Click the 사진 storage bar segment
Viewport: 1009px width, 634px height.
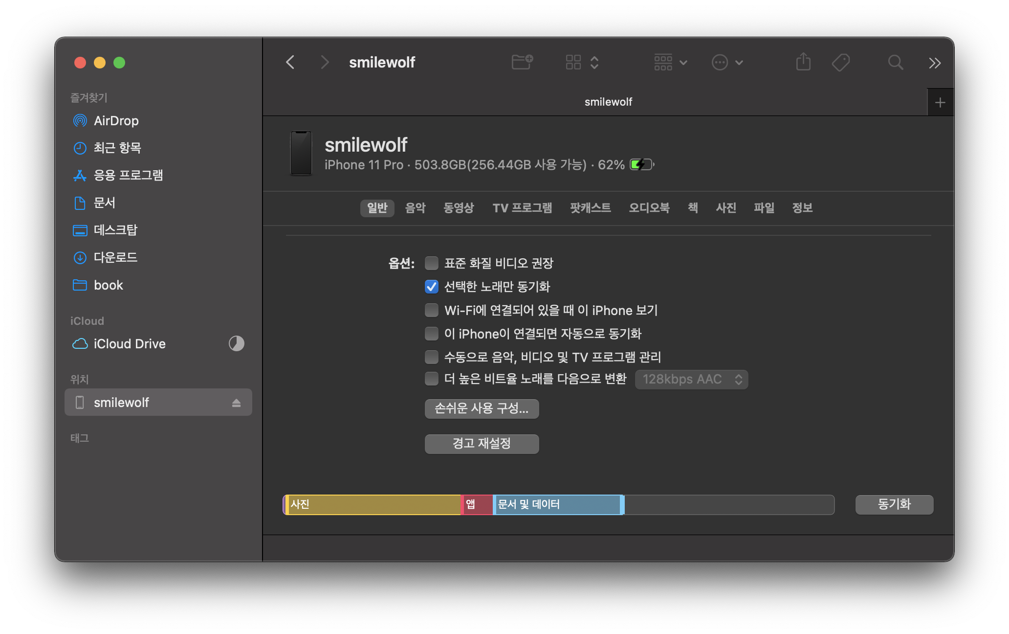point(373,504)
